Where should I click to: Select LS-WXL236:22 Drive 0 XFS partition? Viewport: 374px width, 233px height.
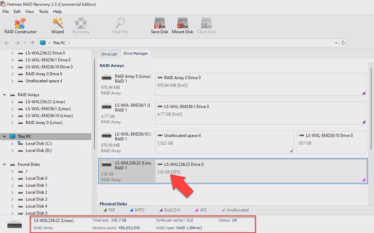(x=261, y=171)
